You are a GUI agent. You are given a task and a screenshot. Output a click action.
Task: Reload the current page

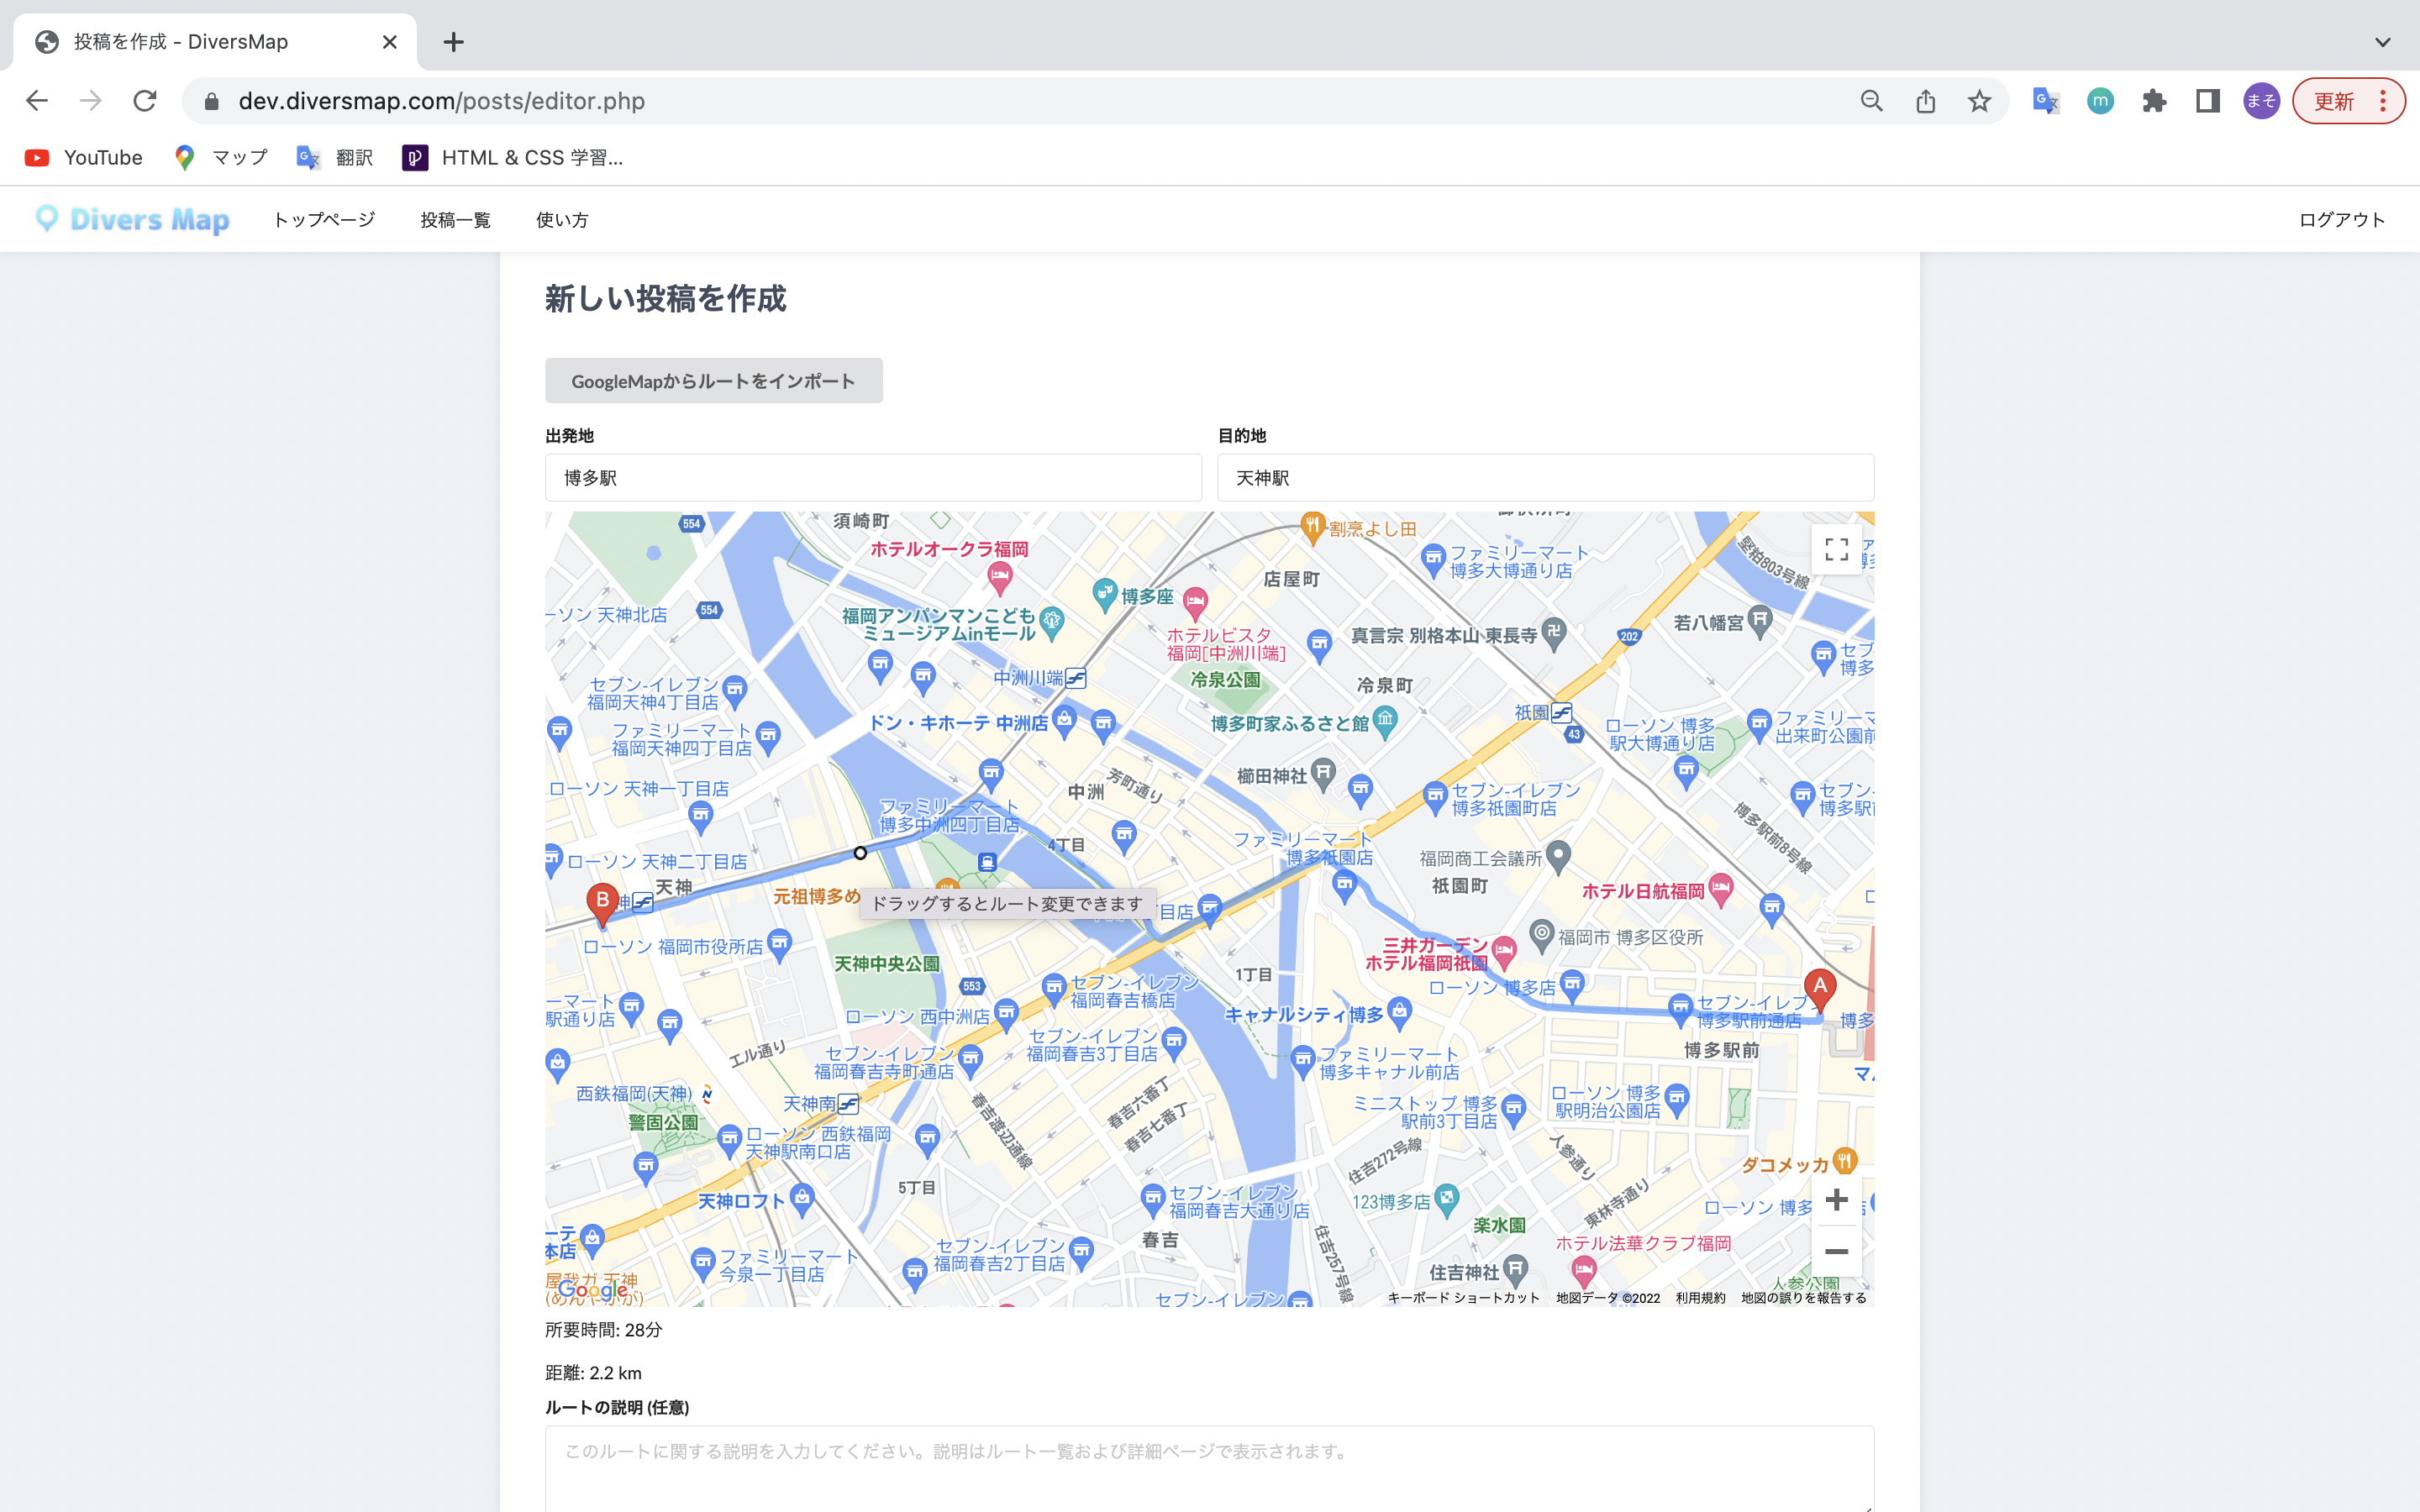tap(144, 100)
